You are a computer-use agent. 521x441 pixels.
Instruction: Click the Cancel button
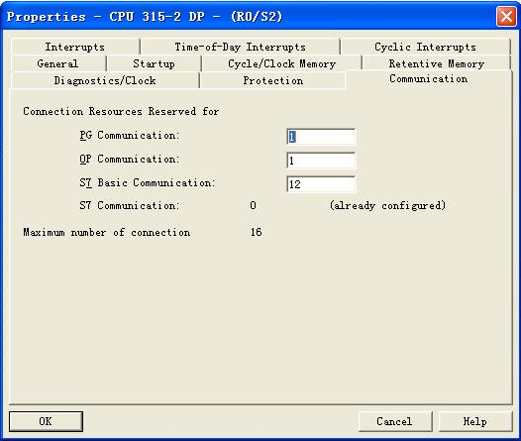[395, 421]
